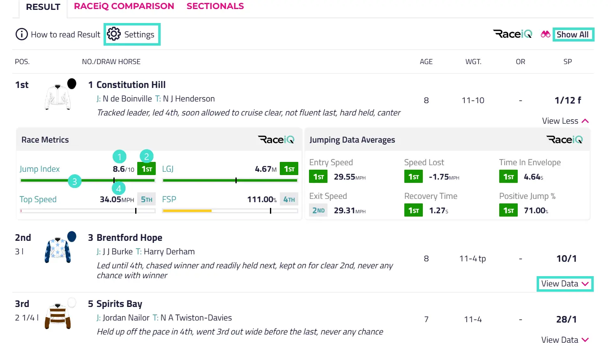This screenshot has height=346, width=611.
Task: Expand View Data for Spirits Bay
Action: (x=565, y=340)
